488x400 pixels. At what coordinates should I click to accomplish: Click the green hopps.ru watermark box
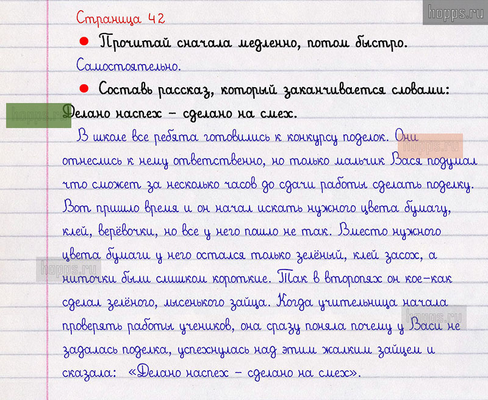pyautogui.click(x=38, y=115)
